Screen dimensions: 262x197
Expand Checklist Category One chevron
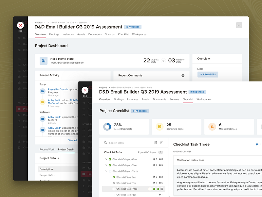pos(106,159)
